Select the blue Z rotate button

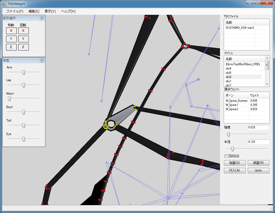pos(23,47)
